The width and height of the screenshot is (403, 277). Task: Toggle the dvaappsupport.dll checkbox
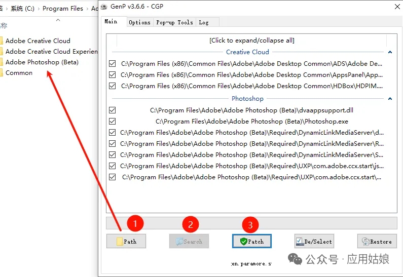pos(113,110)
